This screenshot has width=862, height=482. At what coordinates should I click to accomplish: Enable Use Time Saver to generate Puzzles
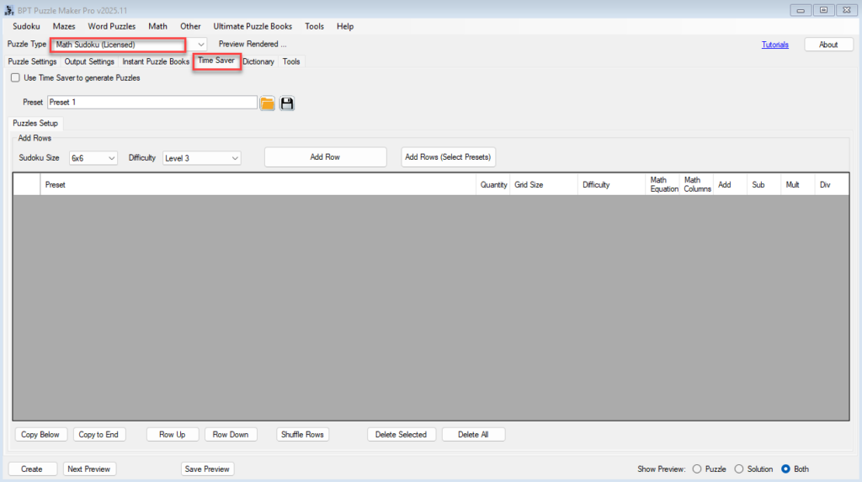click(x=16, y=77)
